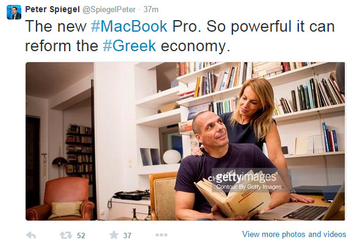This screenshot has width=352, height=248.
Task: Open Peter Spiegel's profile avatar
Action: click(14, 12)
